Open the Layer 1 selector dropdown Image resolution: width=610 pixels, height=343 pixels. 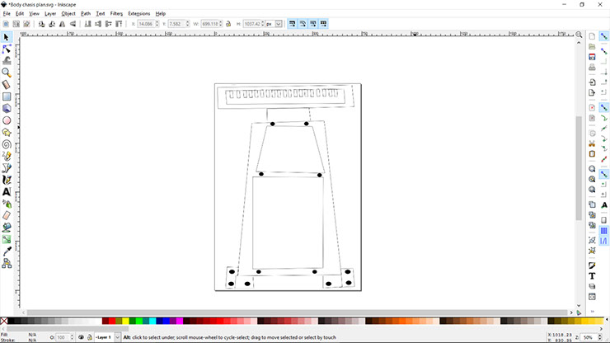117,337
